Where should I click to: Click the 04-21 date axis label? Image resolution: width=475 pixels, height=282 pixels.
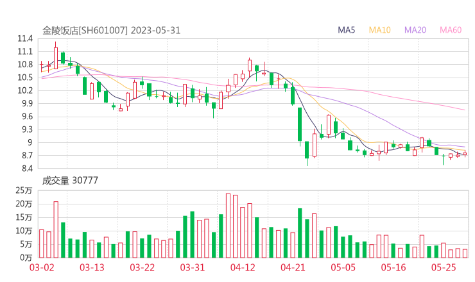[x=293, y=267]
